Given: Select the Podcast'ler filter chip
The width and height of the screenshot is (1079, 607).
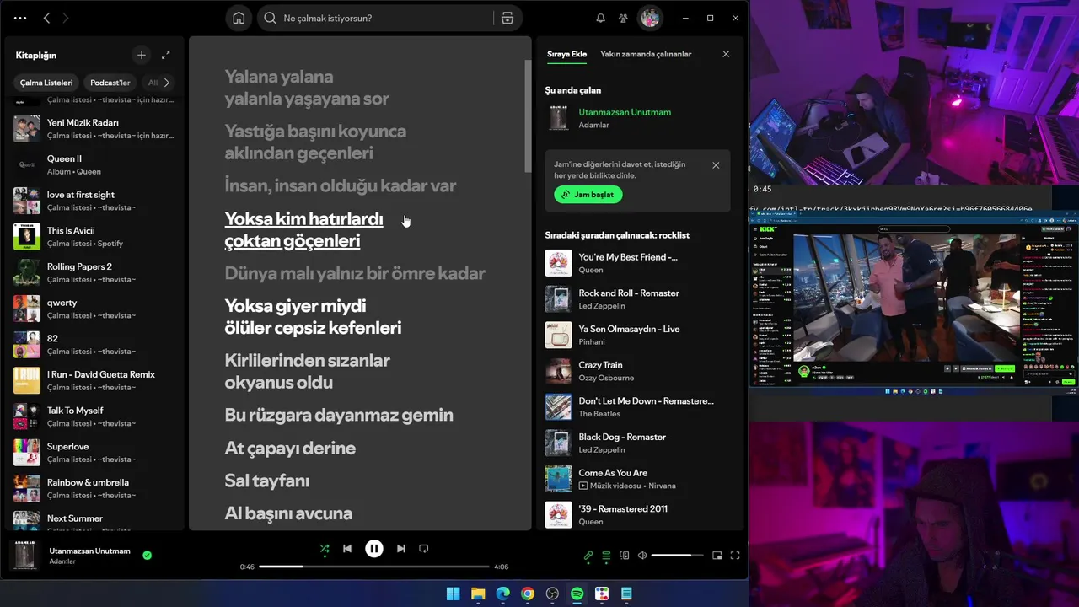Looking at the screenshot, I should pyautogui.click(x=110, y=83).
